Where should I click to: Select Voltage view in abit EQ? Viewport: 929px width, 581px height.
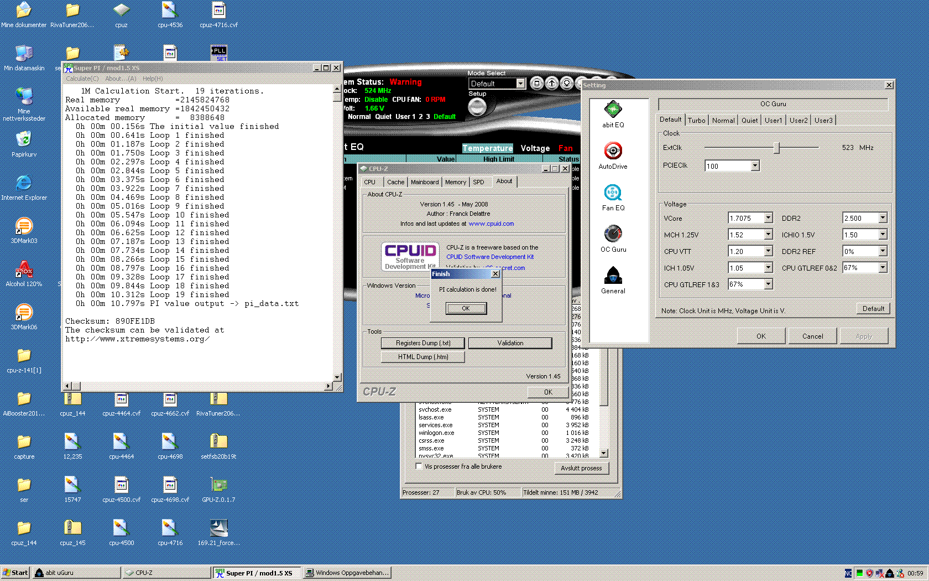535,148
